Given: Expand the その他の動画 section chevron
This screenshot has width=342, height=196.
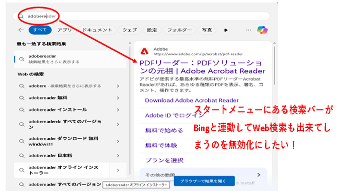Looking at the screenshot, I should (x=259, y=175).
